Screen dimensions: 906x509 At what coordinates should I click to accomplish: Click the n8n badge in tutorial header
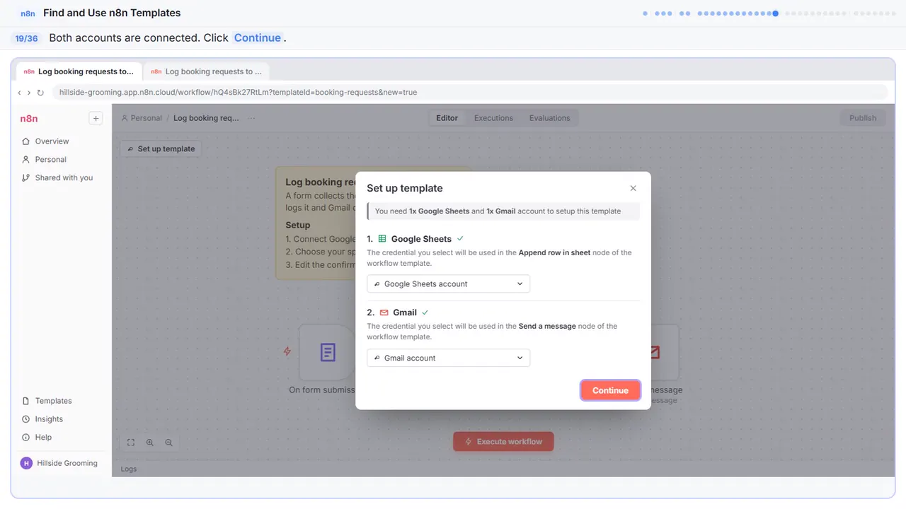(x=28, y=13)
